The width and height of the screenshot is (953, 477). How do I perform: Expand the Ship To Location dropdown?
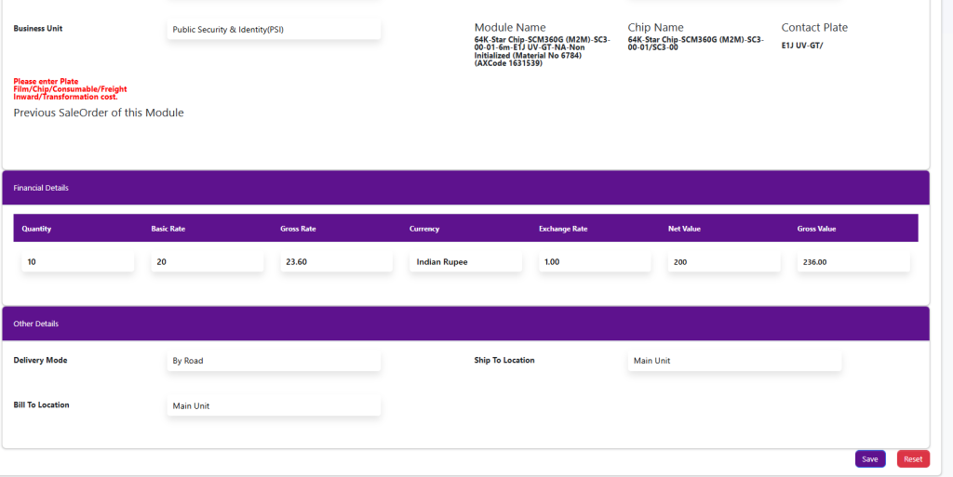point(734,361)
